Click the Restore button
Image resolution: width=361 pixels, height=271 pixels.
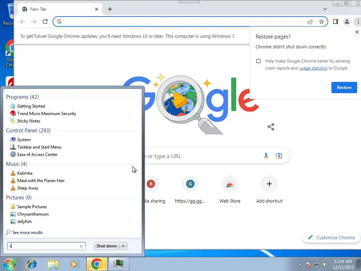tap(344, 88)
